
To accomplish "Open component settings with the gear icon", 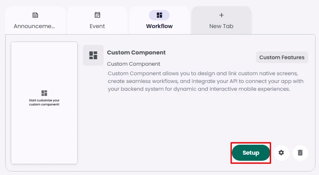I will click(281, 153).
